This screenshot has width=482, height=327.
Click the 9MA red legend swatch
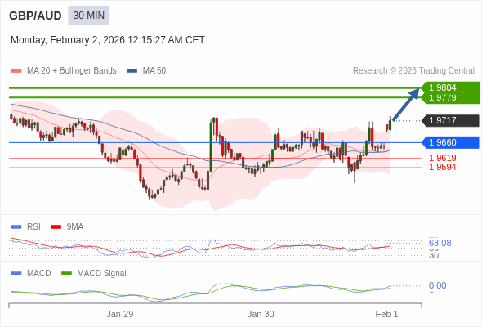click(56, 227)
